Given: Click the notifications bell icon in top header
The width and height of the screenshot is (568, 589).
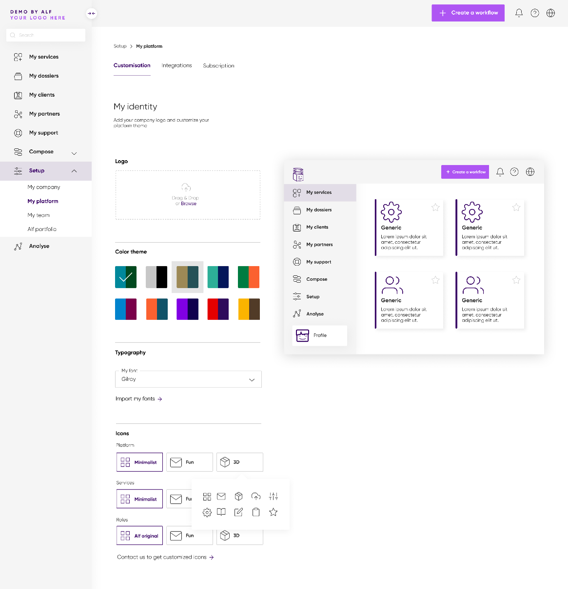Looking at the screenshot, I should pos(519,13).
